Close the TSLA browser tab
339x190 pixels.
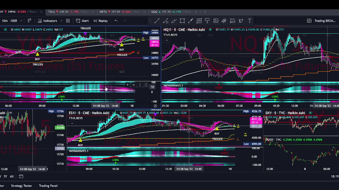[93, 12]
